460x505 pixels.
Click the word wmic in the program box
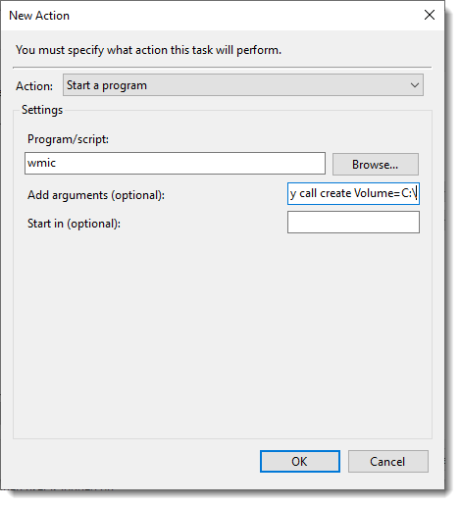[41, 163]
